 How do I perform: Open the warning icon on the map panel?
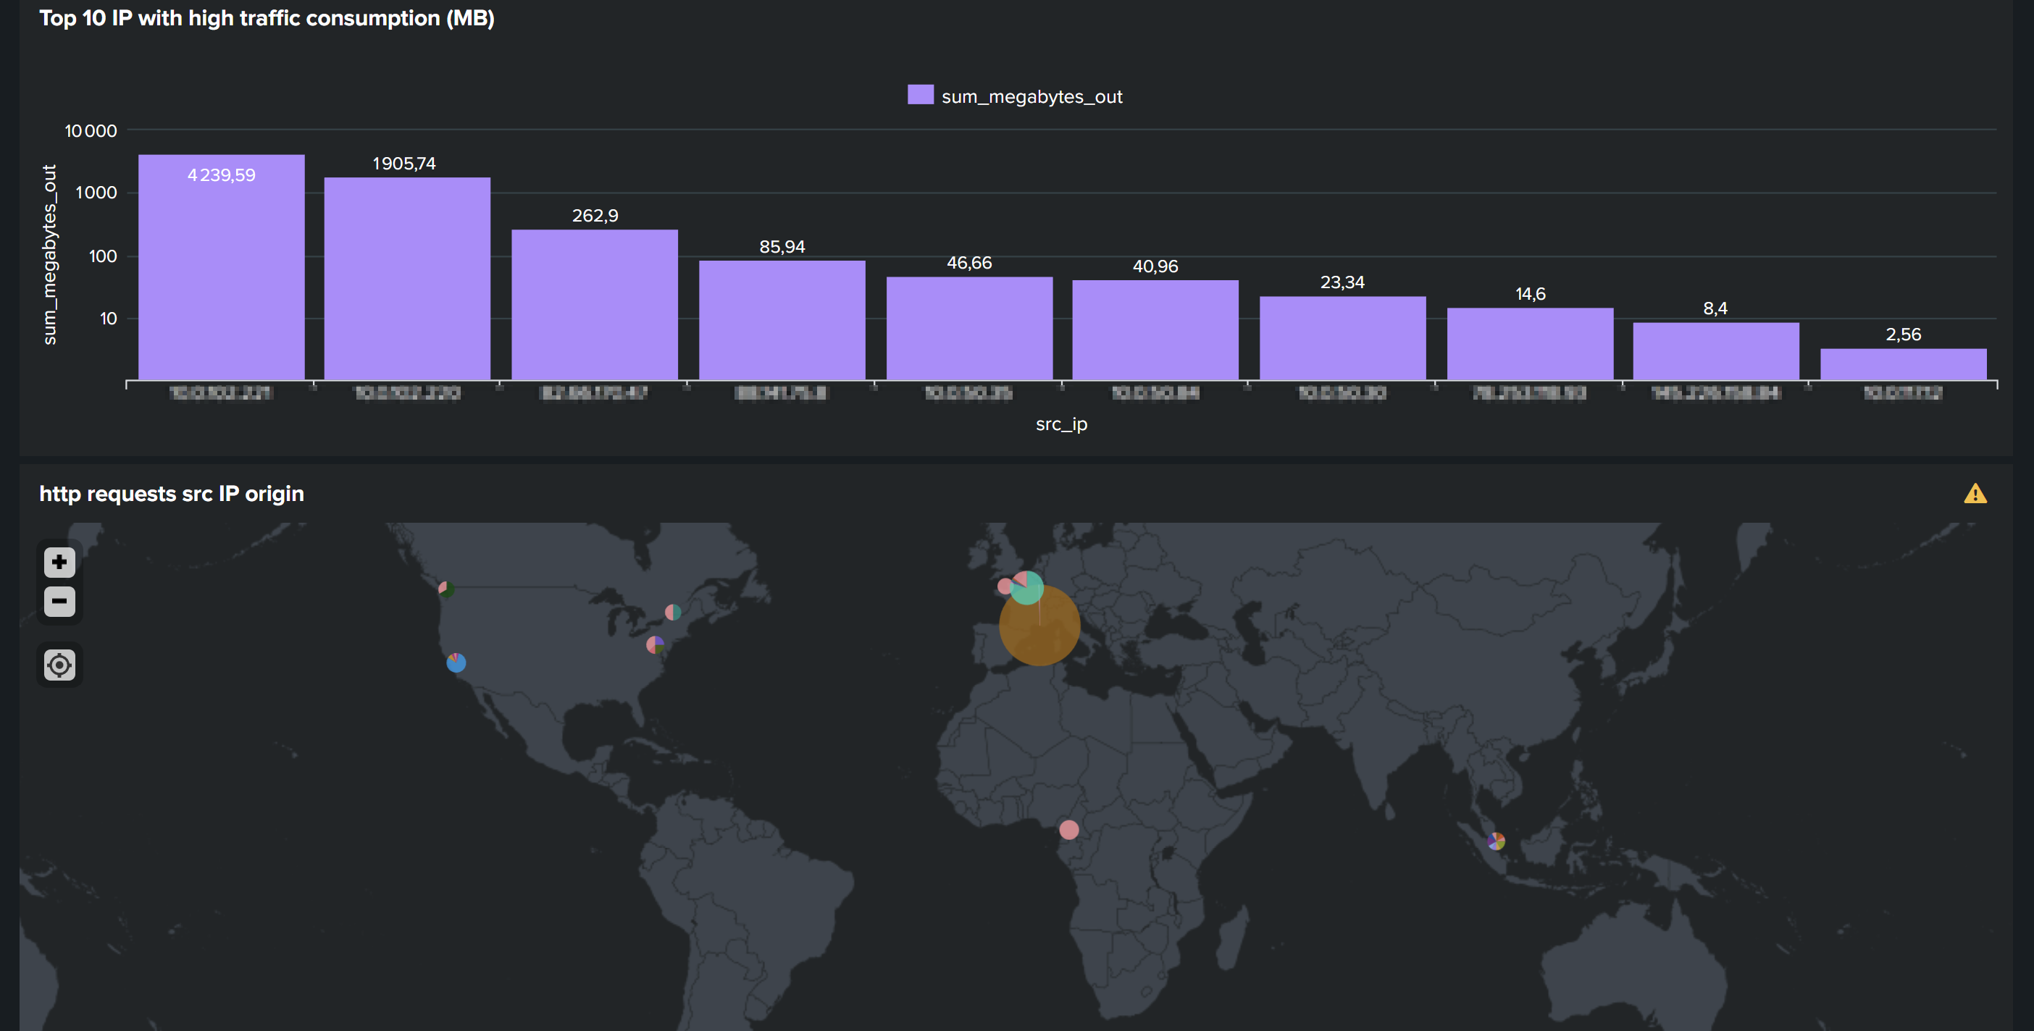1977,495
